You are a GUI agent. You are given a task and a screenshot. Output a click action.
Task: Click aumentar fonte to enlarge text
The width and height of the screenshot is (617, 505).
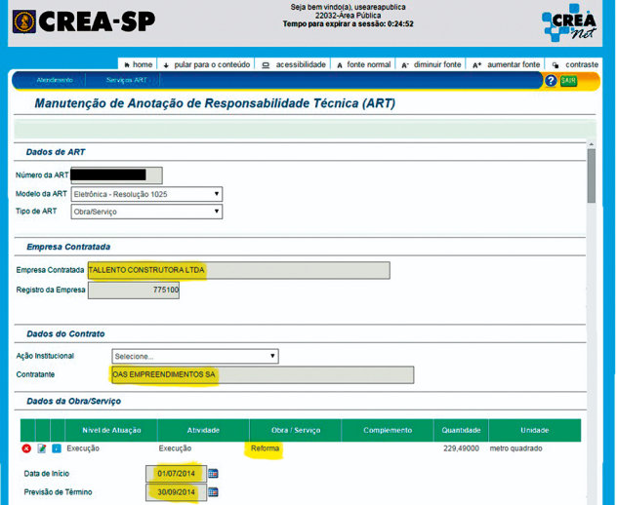click(506, 64)
